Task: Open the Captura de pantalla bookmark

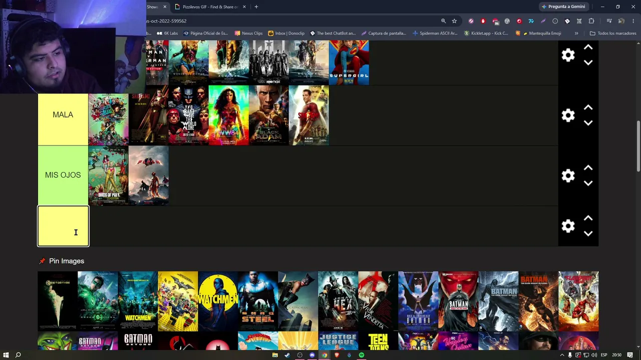Action: pos(384,33)
